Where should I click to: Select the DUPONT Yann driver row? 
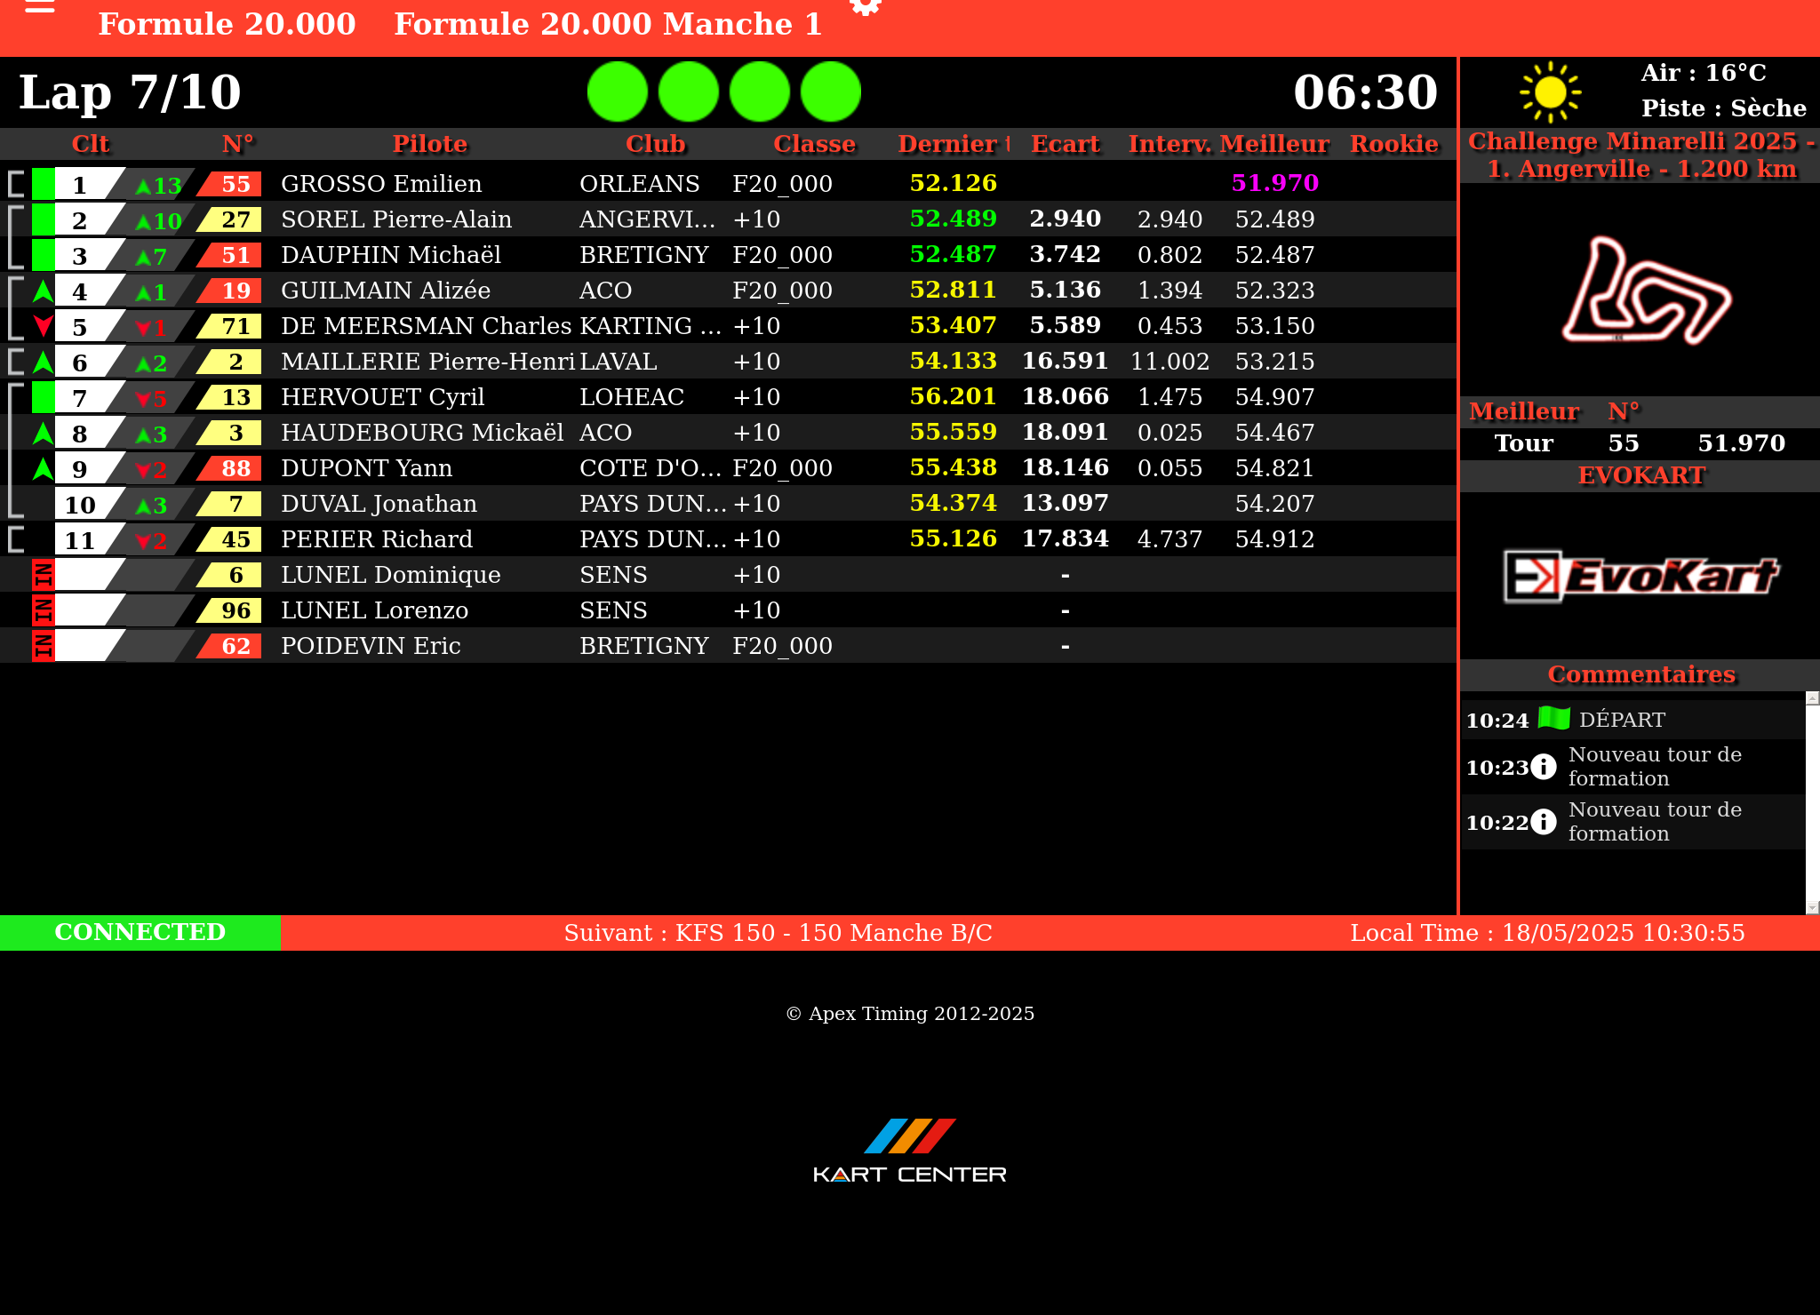pos(366,468)
